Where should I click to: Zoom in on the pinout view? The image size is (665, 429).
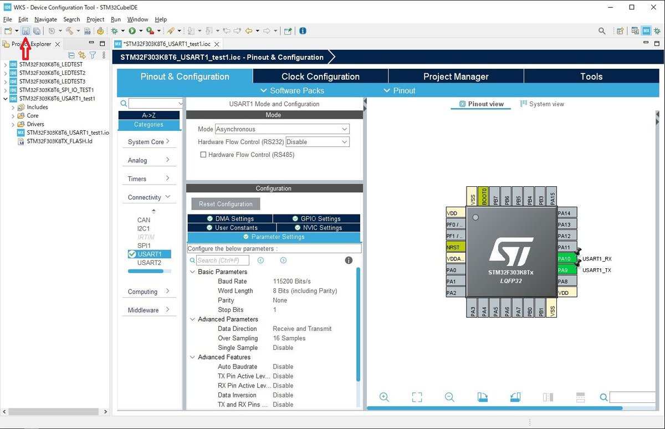click(x=384, y=397)
